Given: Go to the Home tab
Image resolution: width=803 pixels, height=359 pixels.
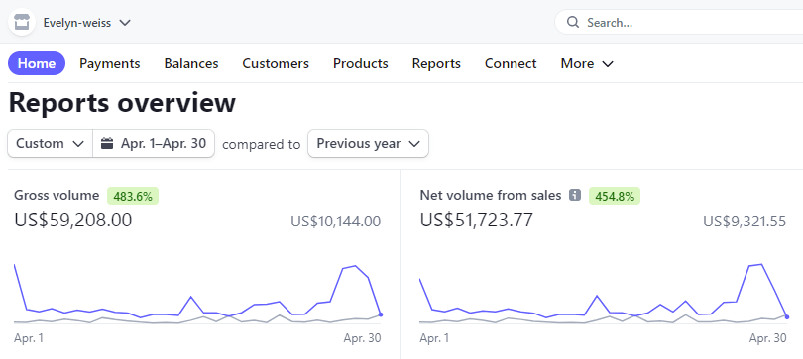Looking at the screenshot, I should click(x=37, y=64).
